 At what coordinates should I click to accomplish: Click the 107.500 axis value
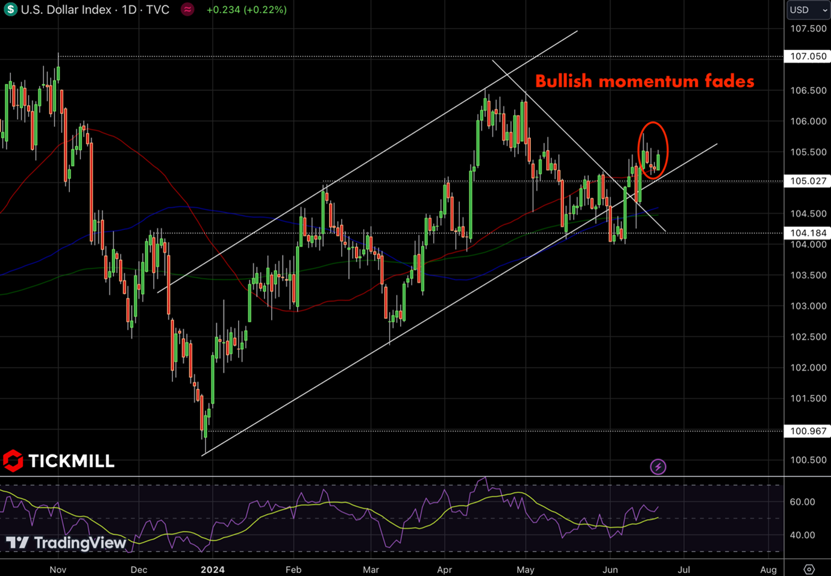click(808, 28)
